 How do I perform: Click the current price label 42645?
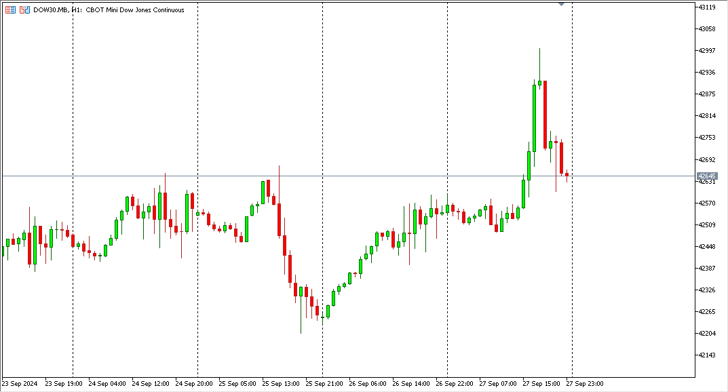pyautogui.click(x=707, y=176)
